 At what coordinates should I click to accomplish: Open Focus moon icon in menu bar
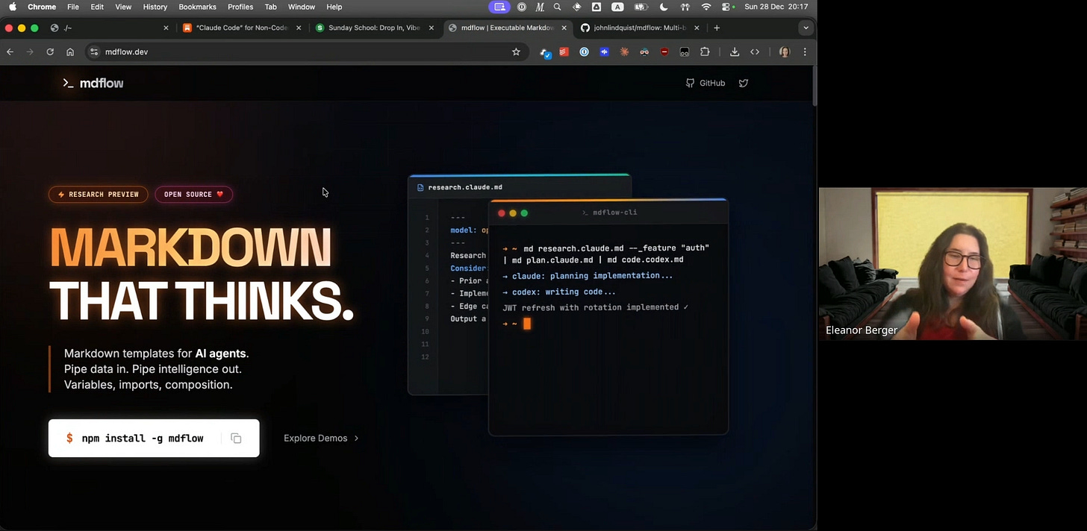click(664, 7)
